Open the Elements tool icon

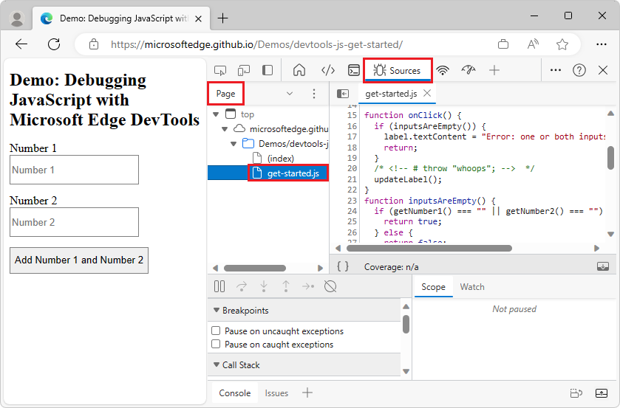[x=328, y=71]
